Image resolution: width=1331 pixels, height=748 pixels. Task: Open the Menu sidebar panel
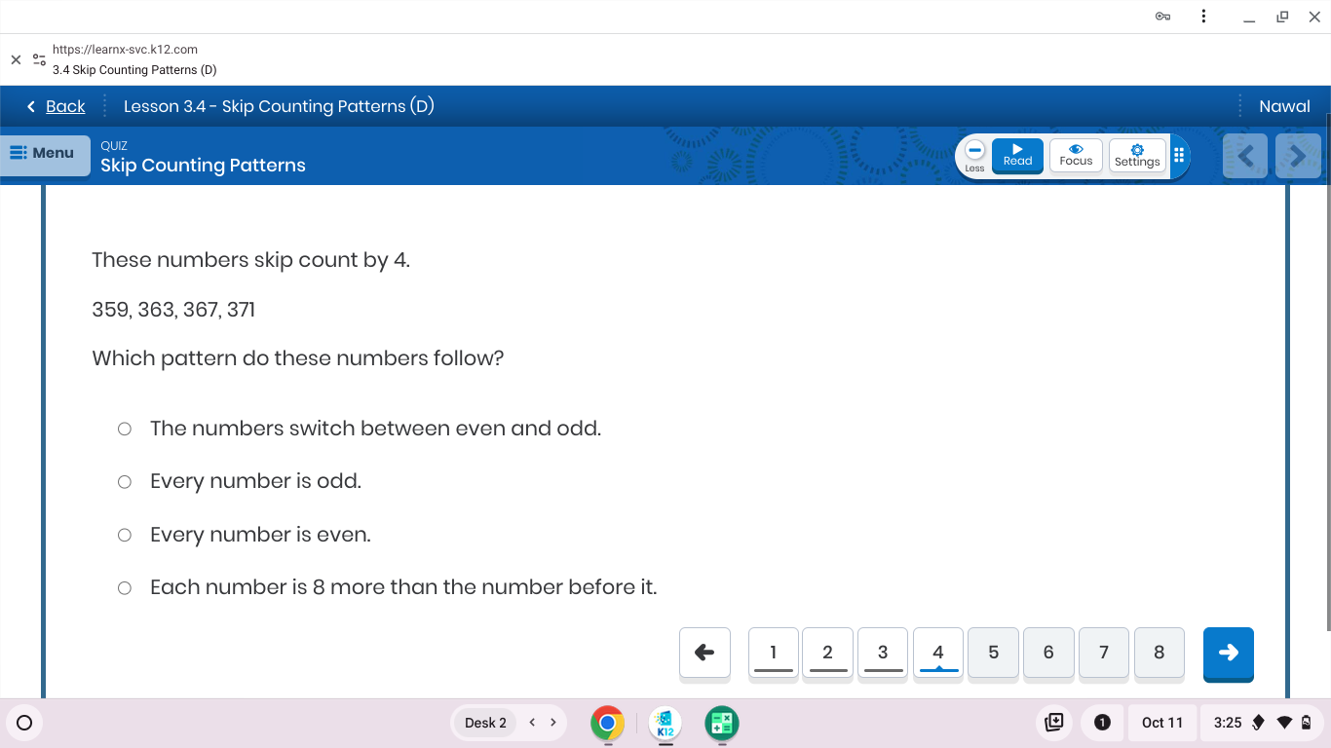click(44, 154)
